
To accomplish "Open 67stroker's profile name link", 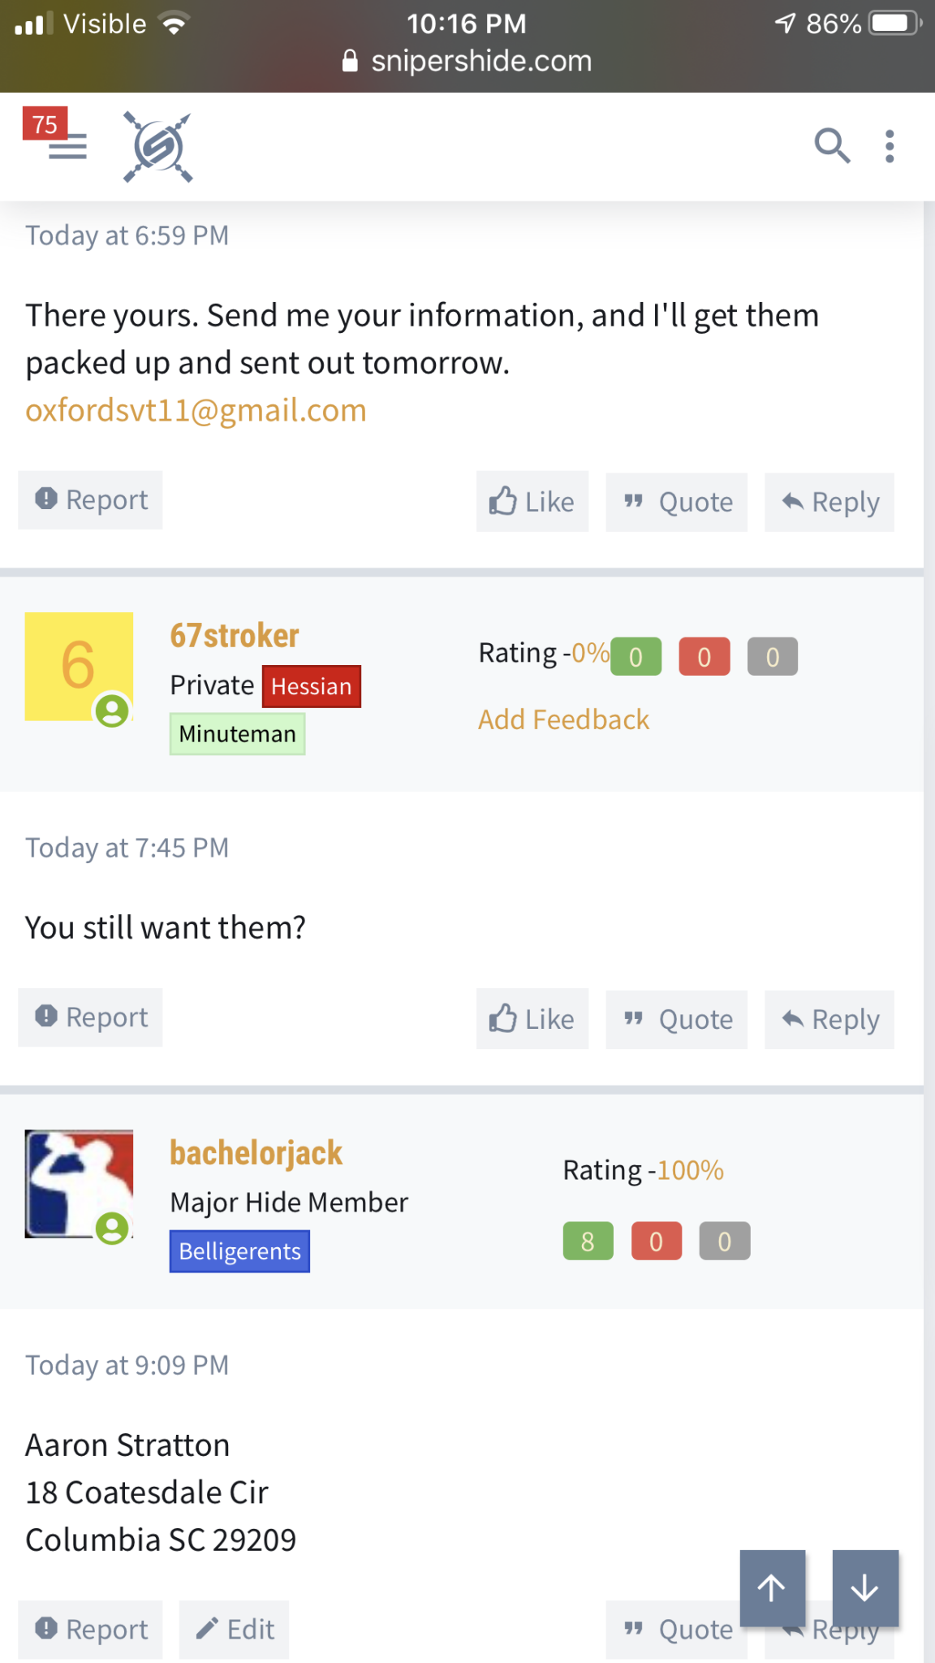I will tap(235, 635).
